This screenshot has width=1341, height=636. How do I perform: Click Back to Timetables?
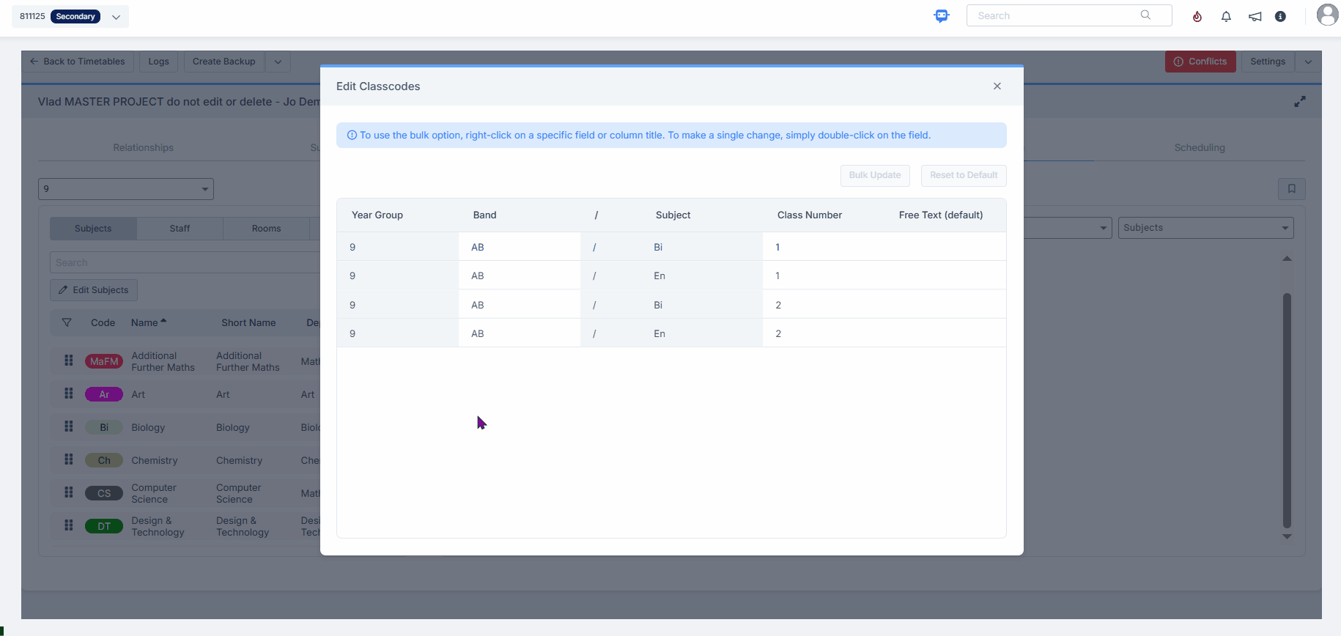click(77, 62)
